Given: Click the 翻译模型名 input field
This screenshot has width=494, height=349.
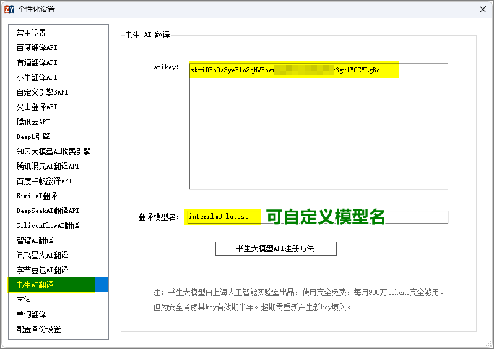Looking at the screenshot, I should coord(318,217).
